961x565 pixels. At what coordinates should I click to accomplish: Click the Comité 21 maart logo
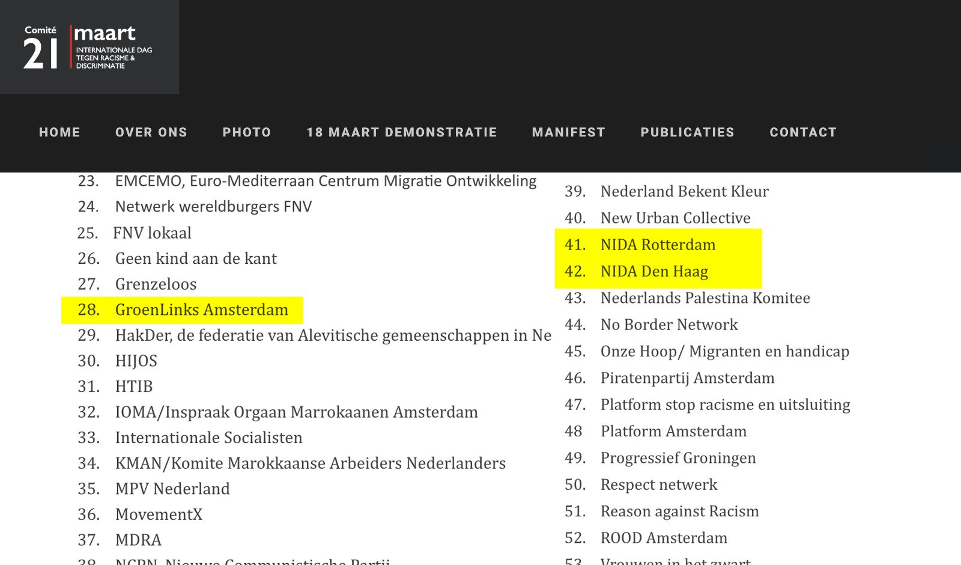[x=89, y=47]
